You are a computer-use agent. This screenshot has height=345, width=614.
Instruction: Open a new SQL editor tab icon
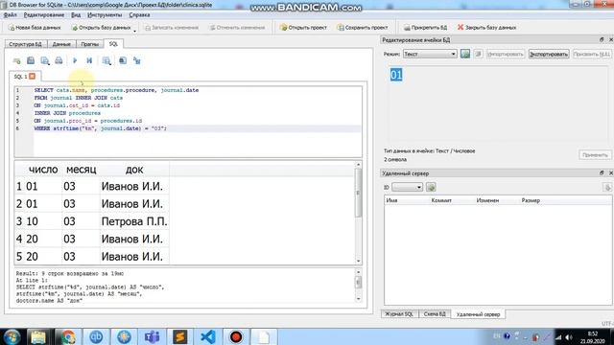click(x=16, y=60)
